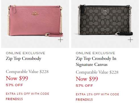Click Extra 15% Off With Code text, canvas bag

pos(97,94)
